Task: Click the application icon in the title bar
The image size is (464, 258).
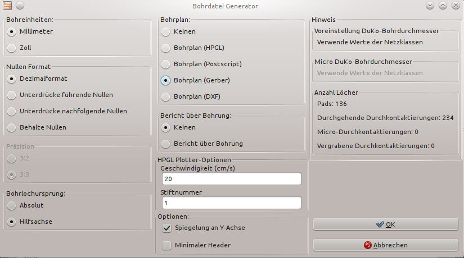Action: 7,5
